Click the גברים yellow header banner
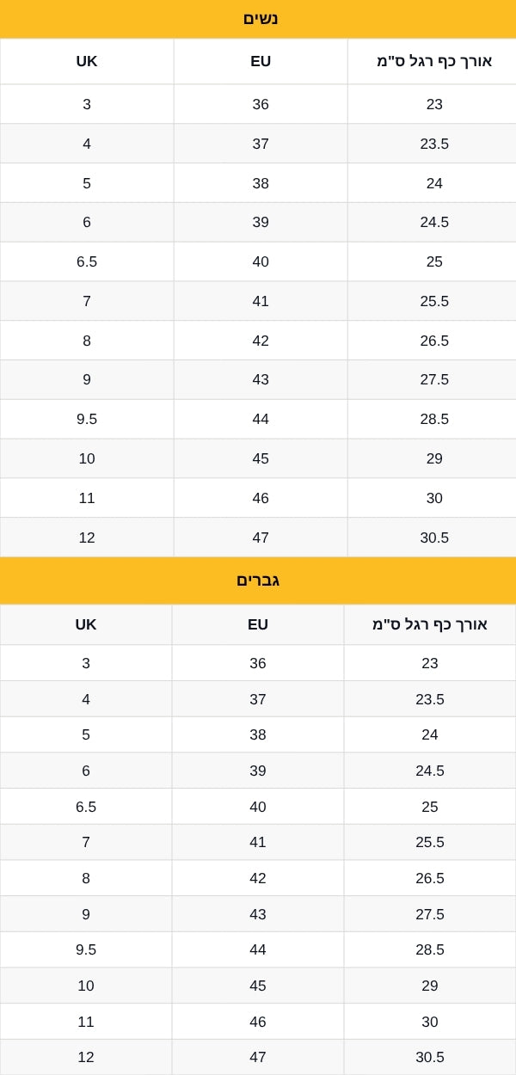 [258, 580]
